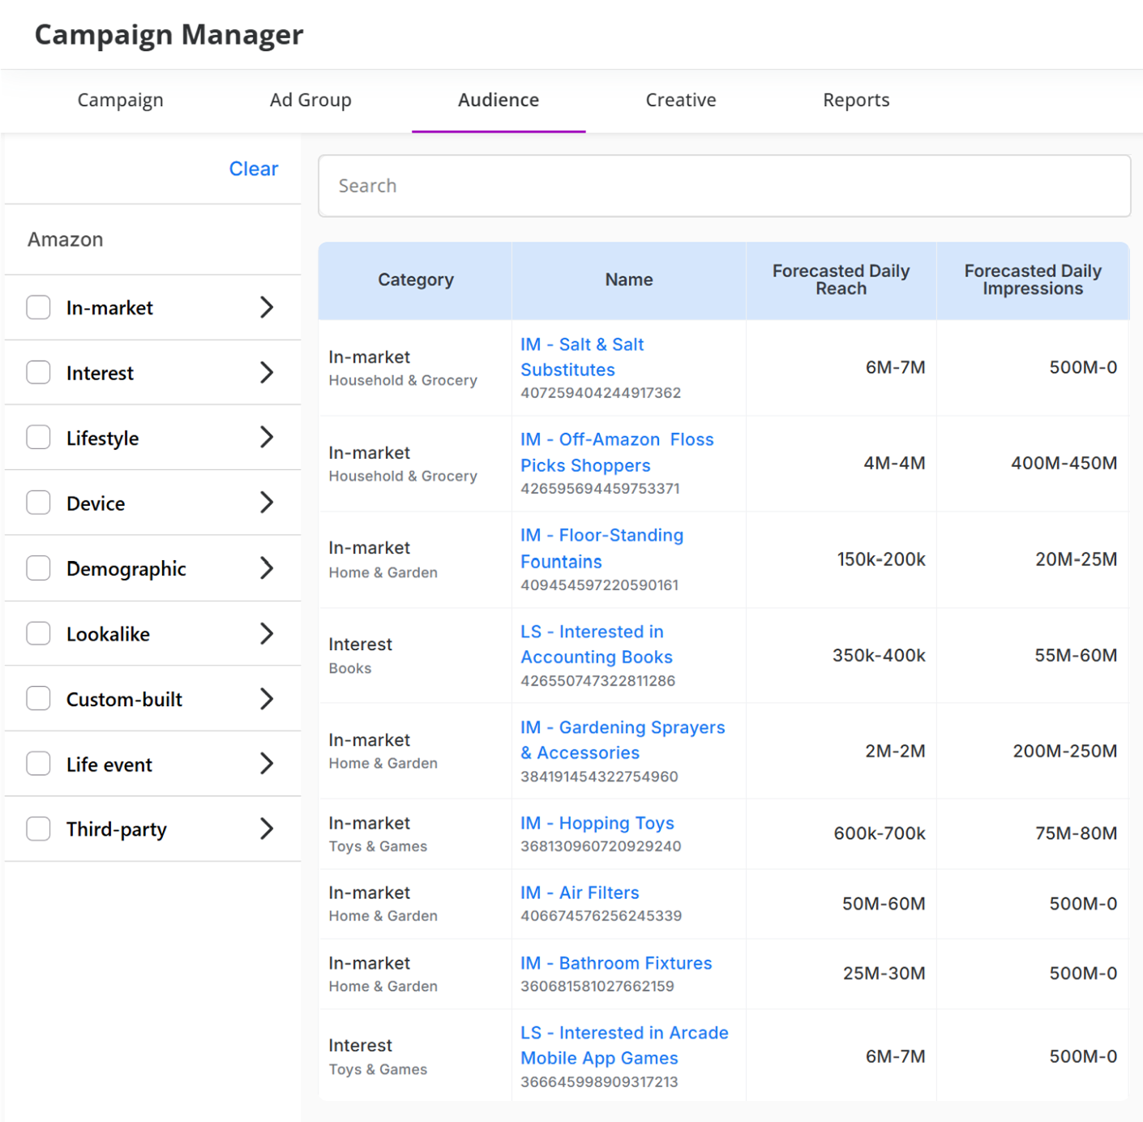1143x1122 pixels.
Task: Expand the Lifestyle category chevron
Action: (x=267, y=438)
